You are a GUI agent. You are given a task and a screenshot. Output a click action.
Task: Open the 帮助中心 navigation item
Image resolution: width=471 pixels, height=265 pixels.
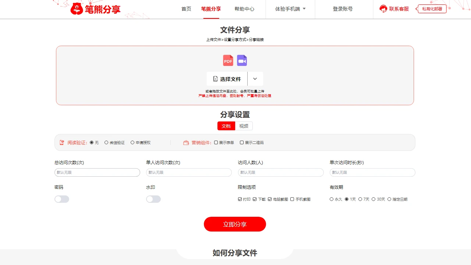pos(245,9)
